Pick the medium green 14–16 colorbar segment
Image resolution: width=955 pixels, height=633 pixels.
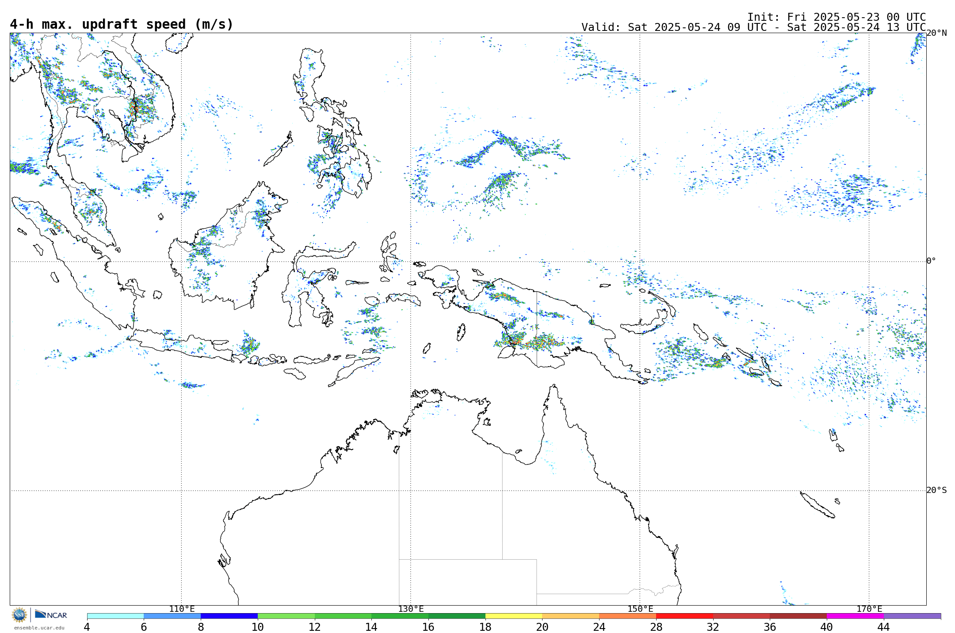400,616
